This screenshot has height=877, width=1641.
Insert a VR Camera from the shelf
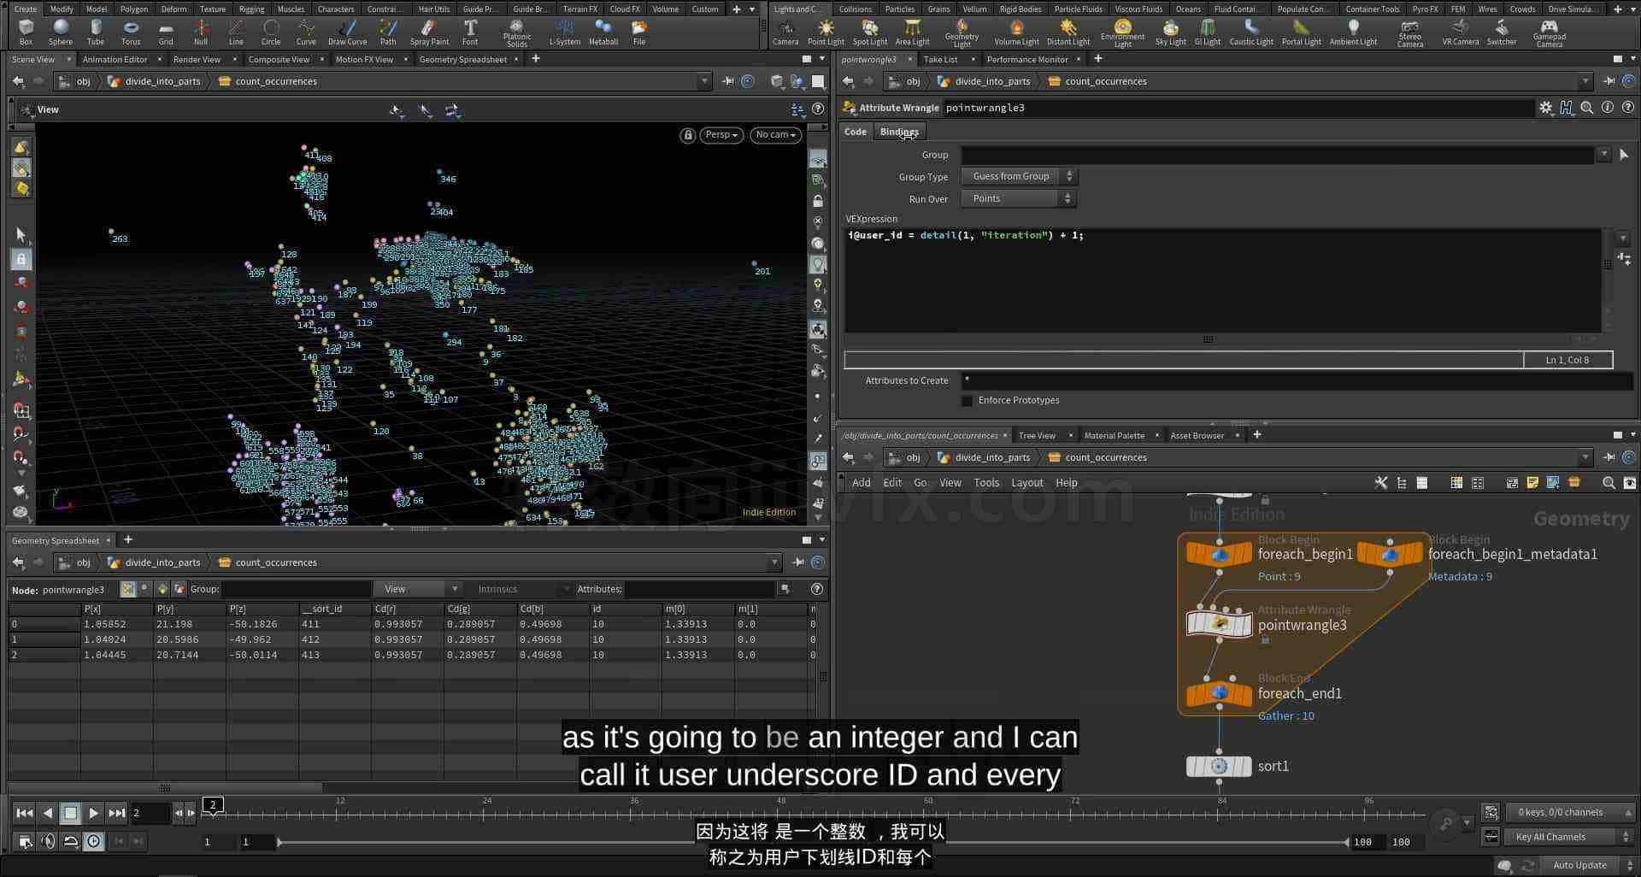(1460, 32)
